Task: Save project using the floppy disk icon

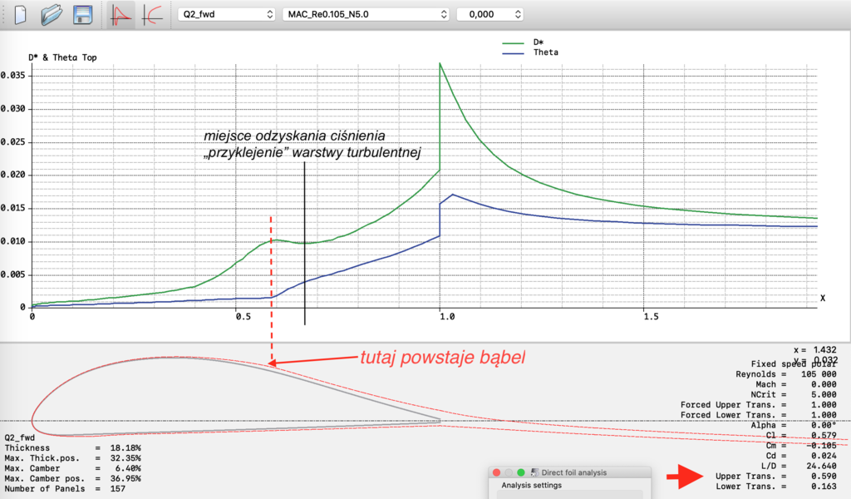Action: click(82, 15)
